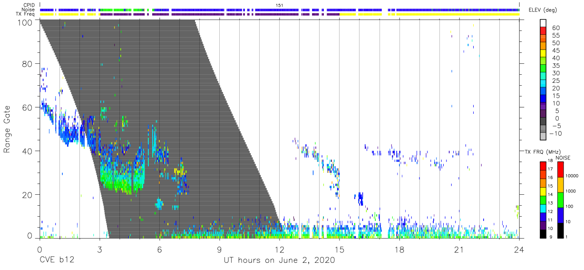Click the 'UT hours on June 2, 2020' axis title
The width and height of the screenshot is (584, 270).
[x=279, y=260]
